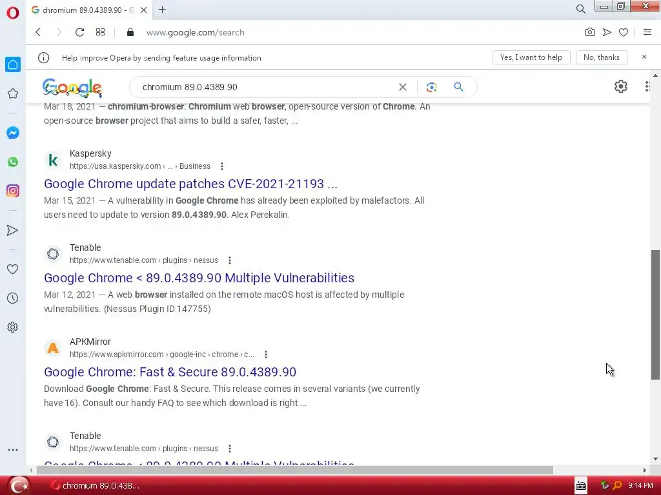The image size is (661, 495).
Task: Click the scrollbar down arrow
Action: coord(655,459)
